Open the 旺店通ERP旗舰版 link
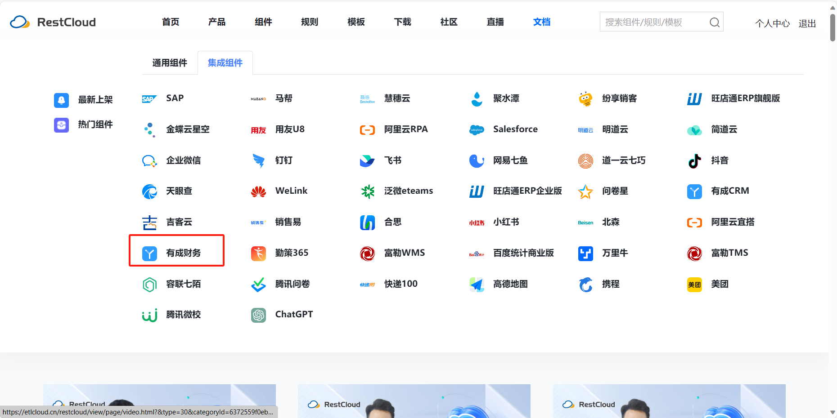837x418 pixels. tap(745, 98)
